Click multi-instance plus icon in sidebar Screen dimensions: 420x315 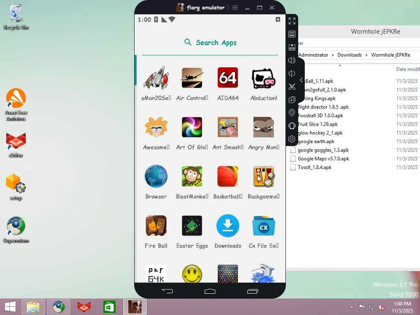tap(292, 100)
